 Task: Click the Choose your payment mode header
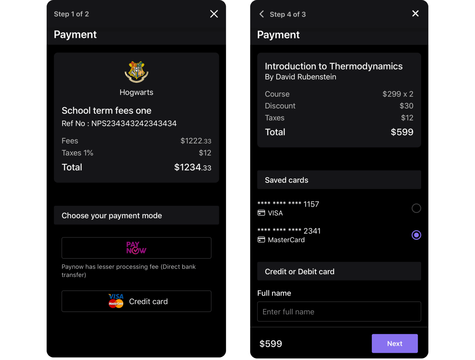[x=136, y=215]
